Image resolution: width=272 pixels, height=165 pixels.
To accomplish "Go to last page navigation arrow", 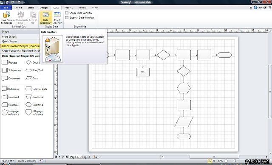I will pos(67,157).
